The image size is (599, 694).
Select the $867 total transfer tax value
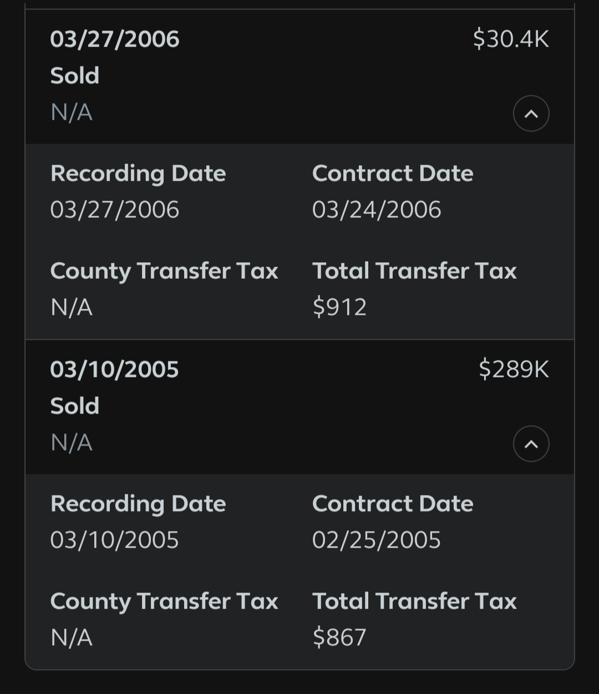[339, 637]
